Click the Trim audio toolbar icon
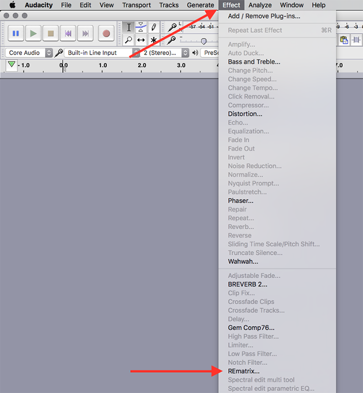The height and width of the screenshot is (393, 363). pos(356,40)
